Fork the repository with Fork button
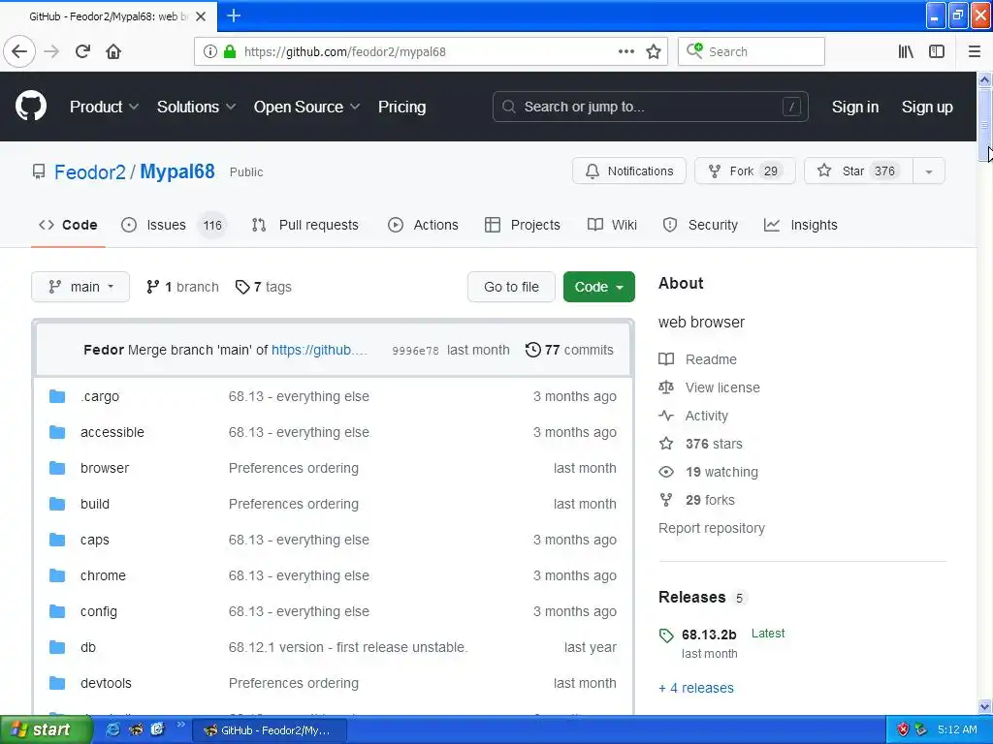This screenshot has height=744, width=993. click(x=745, y=171)
